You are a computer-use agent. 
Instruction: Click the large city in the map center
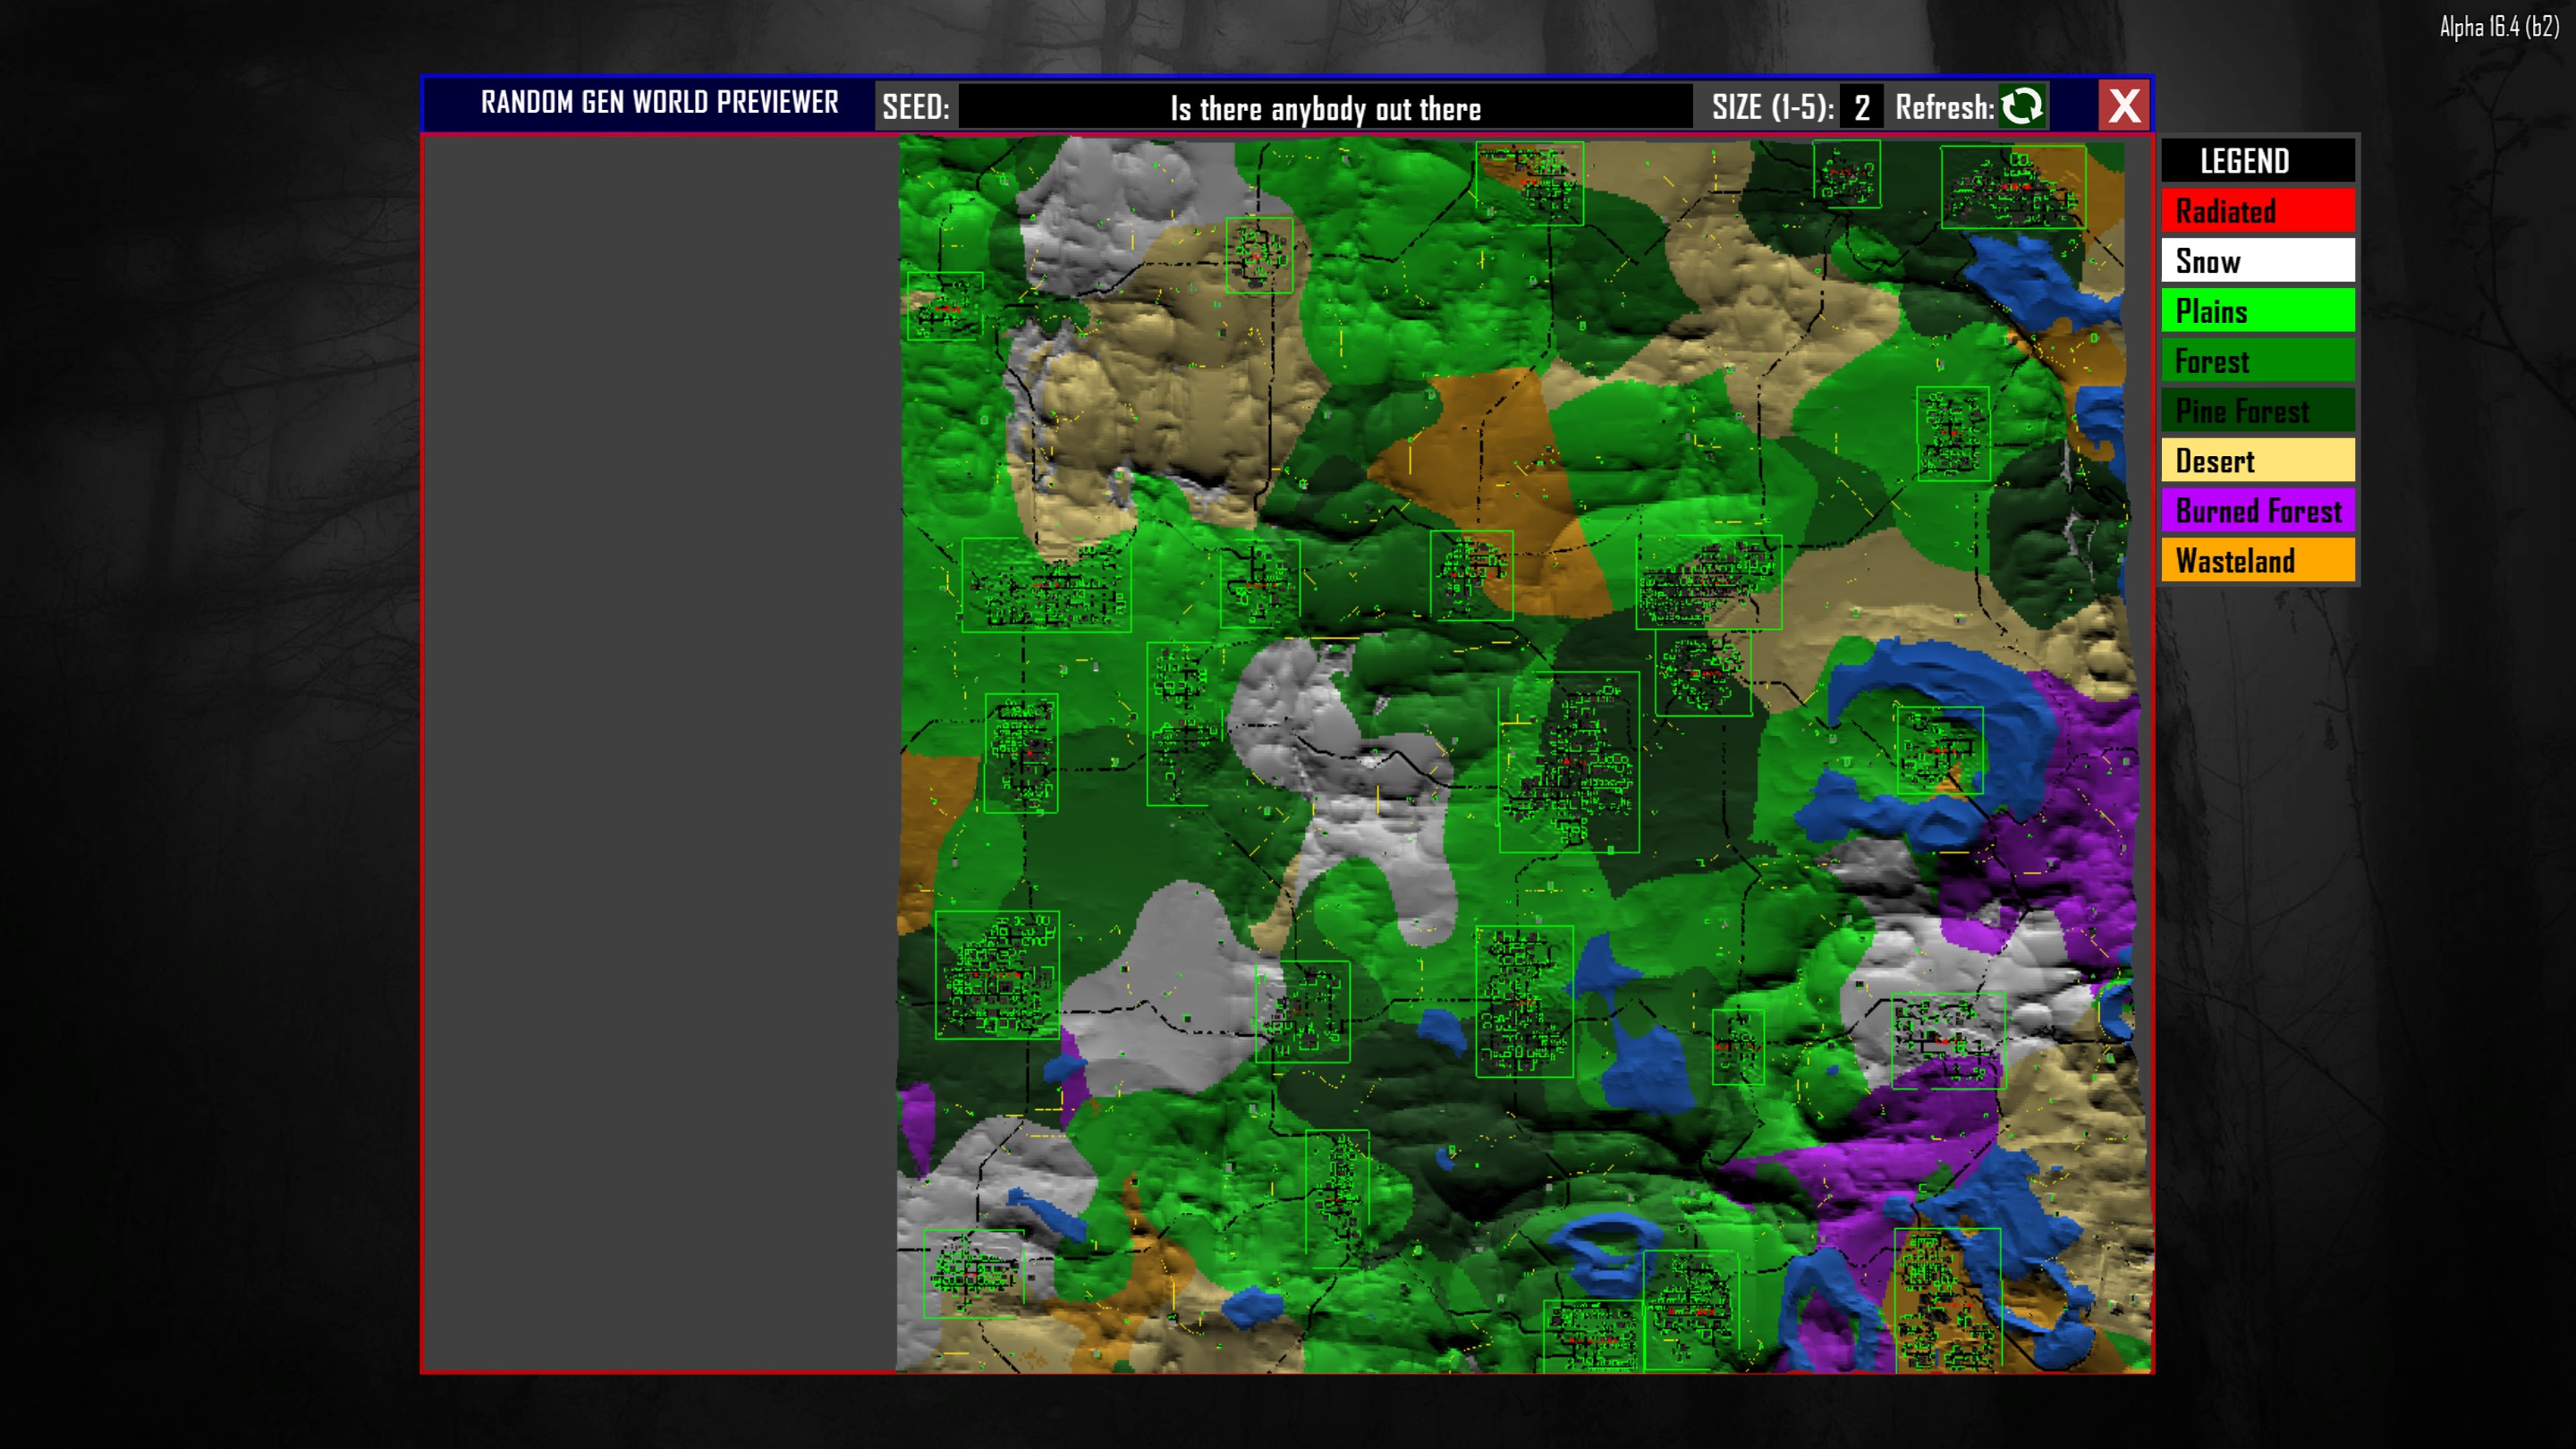(x=1568, y=765)
